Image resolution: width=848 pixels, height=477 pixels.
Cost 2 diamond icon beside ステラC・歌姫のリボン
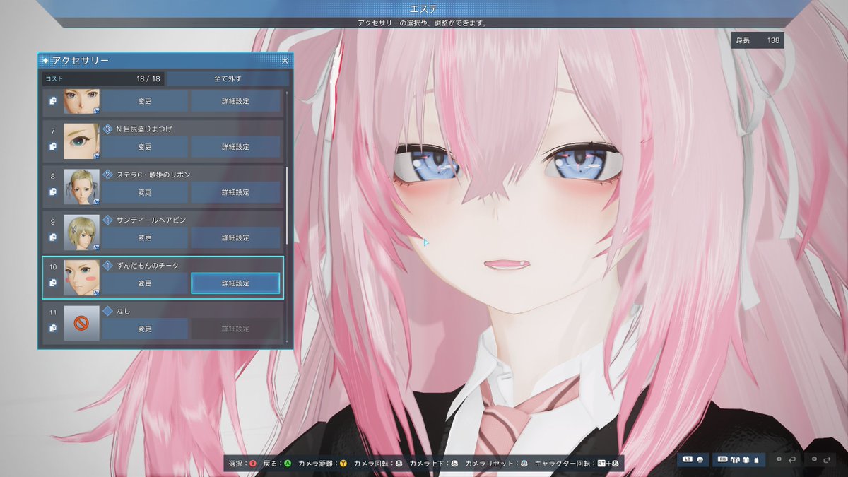tap(108, 174)
